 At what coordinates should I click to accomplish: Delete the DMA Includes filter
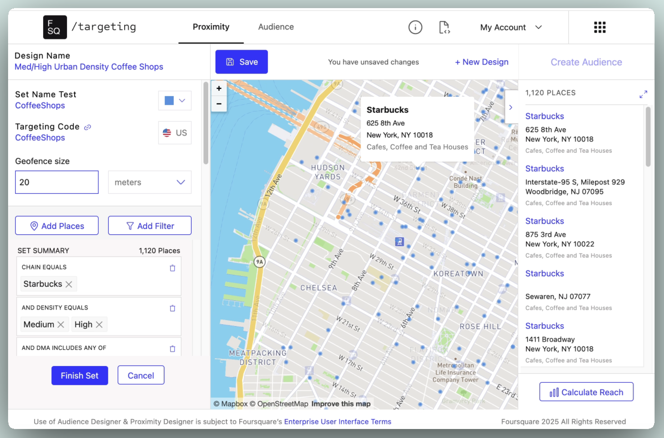[x=172, y=349]
